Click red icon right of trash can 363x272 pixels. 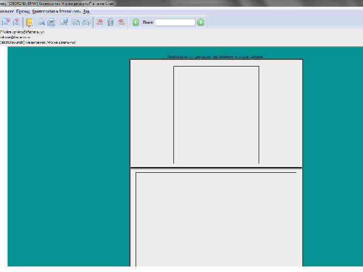[x=122, y=22]
